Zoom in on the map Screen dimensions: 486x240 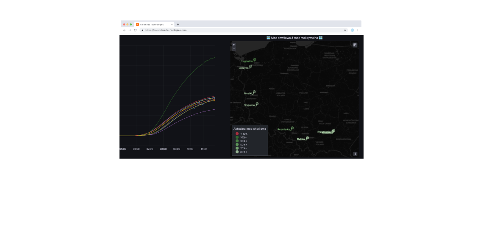coord(234,45)
